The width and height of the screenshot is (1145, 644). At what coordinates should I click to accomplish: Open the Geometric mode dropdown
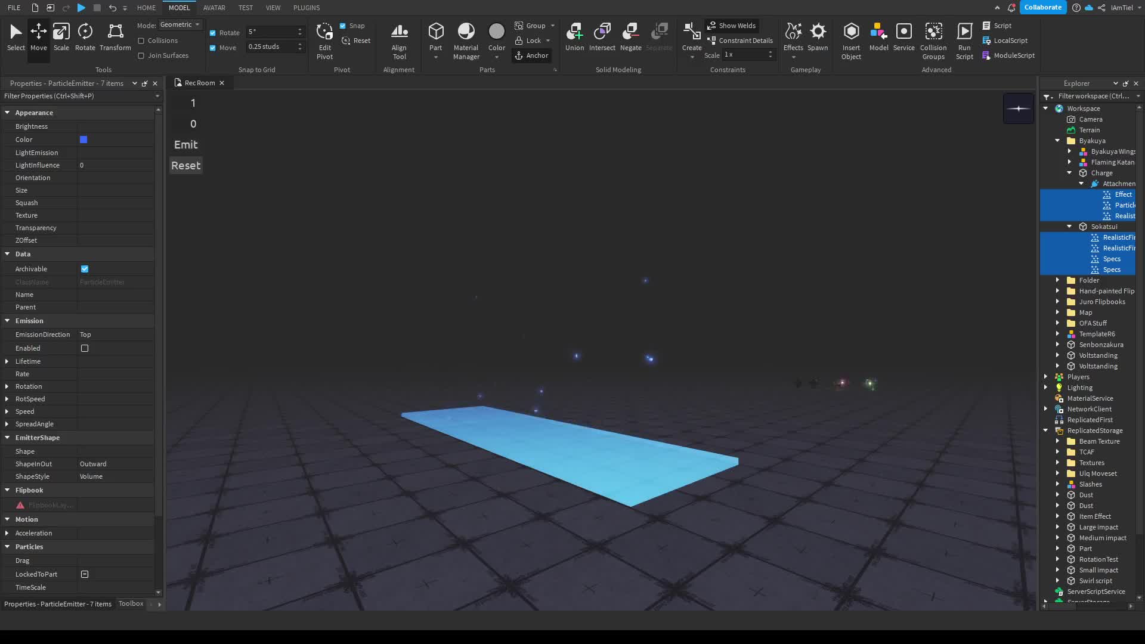tap(180, 24)
